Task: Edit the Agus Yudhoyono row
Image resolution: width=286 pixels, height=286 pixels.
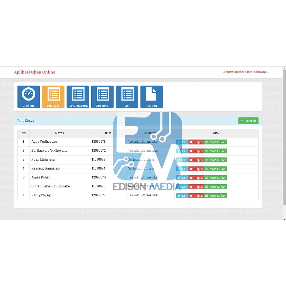Action: coord(182,142)
